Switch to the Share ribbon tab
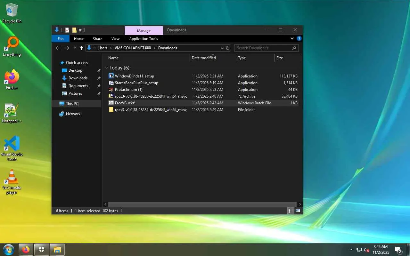 98,39
